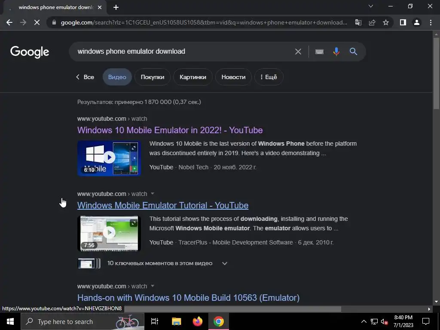Open the network status tray icon
The width and height of the screenshot is (440, 330).
[374, 321]
